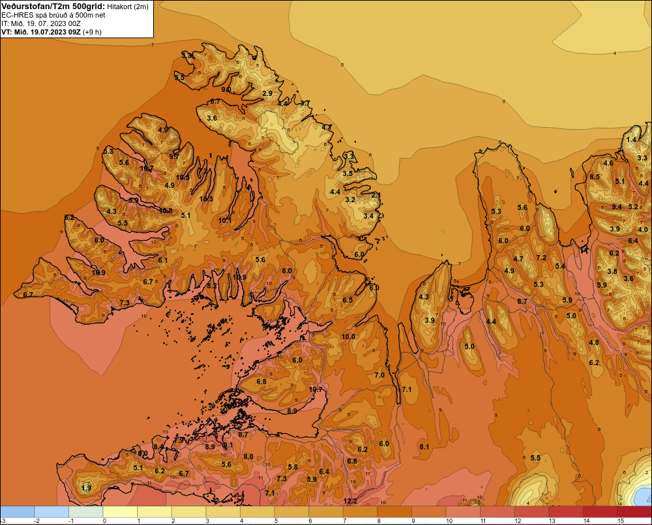The width and height of the screenshot is (652, 525).
Task: Select the coastal reading '3.4'
Action: coord(368,216)
